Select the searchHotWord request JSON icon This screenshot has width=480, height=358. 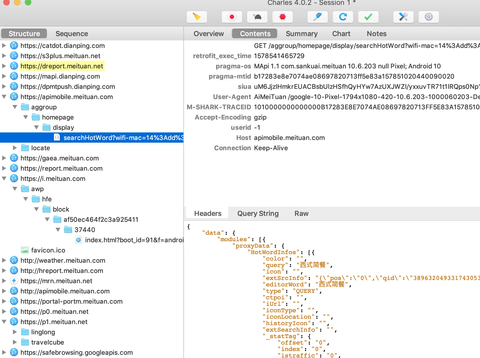pos(57,137)
